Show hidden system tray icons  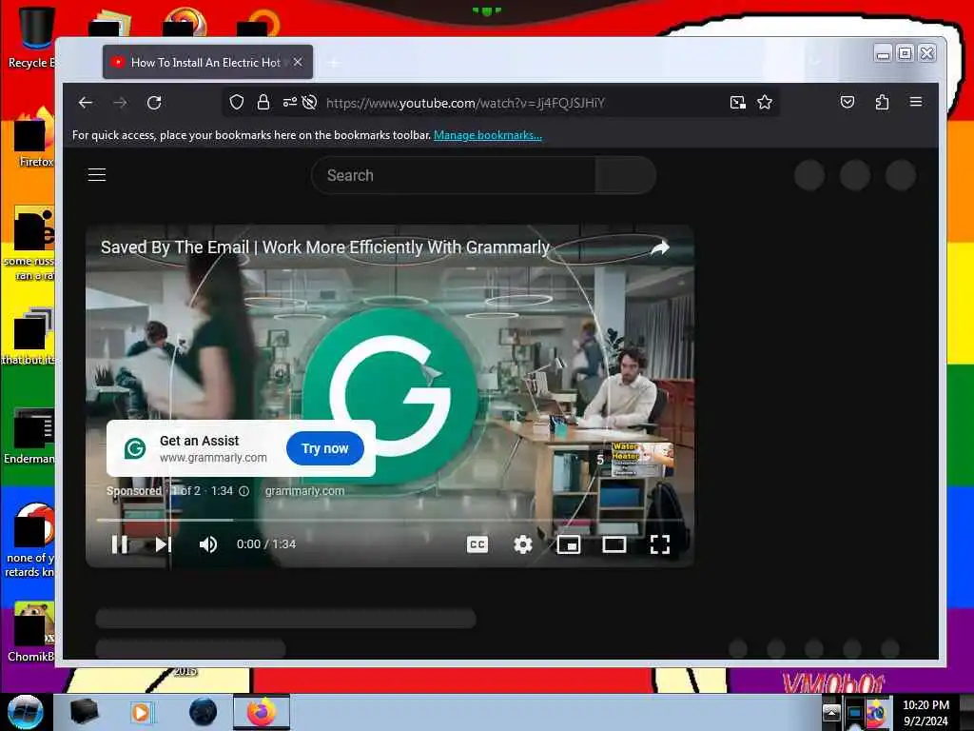[831, 712]
